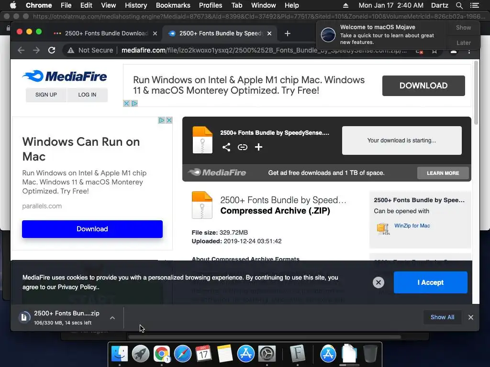
Task: Open the Apple menu
Action: coord(13,5)
